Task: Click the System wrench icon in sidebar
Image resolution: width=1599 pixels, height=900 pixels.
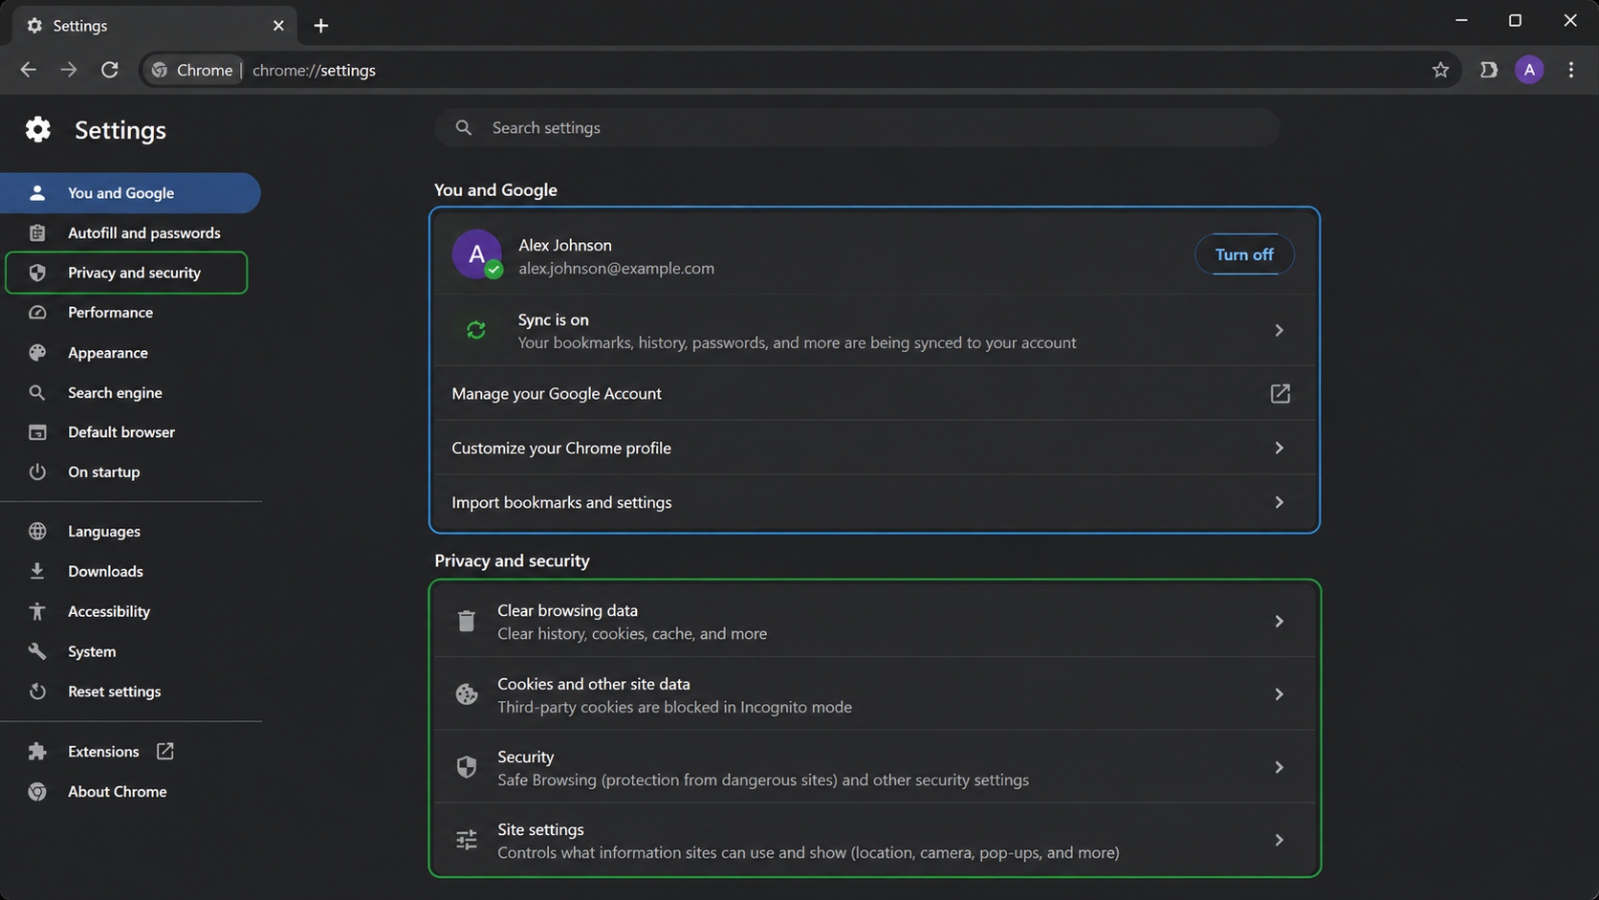Action: tap(37, 651)
